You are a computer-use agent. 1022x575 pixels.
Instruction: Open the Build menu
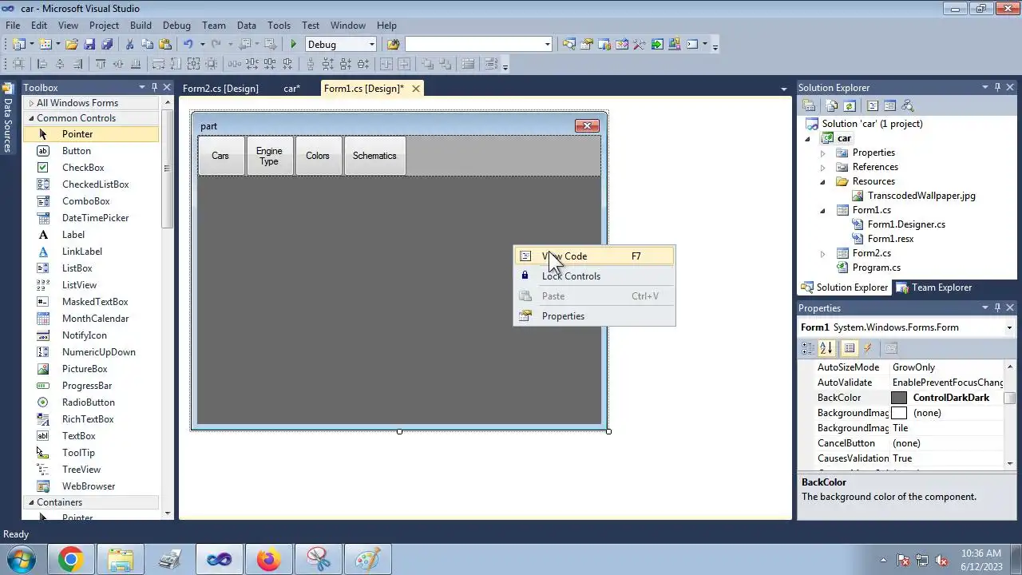tap(141, 26)
